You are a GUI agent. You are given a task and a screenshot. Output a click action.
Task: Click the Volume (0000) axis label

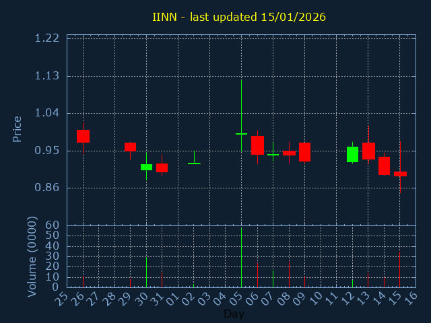(x=32, y=256)
